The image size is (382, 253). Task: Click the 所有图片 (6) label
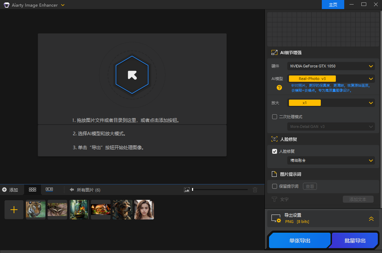click(x=89, y=190)
